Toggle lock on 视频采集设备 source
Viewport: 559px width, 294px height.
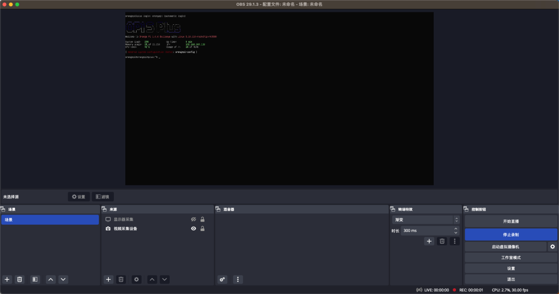click(202, 228)
